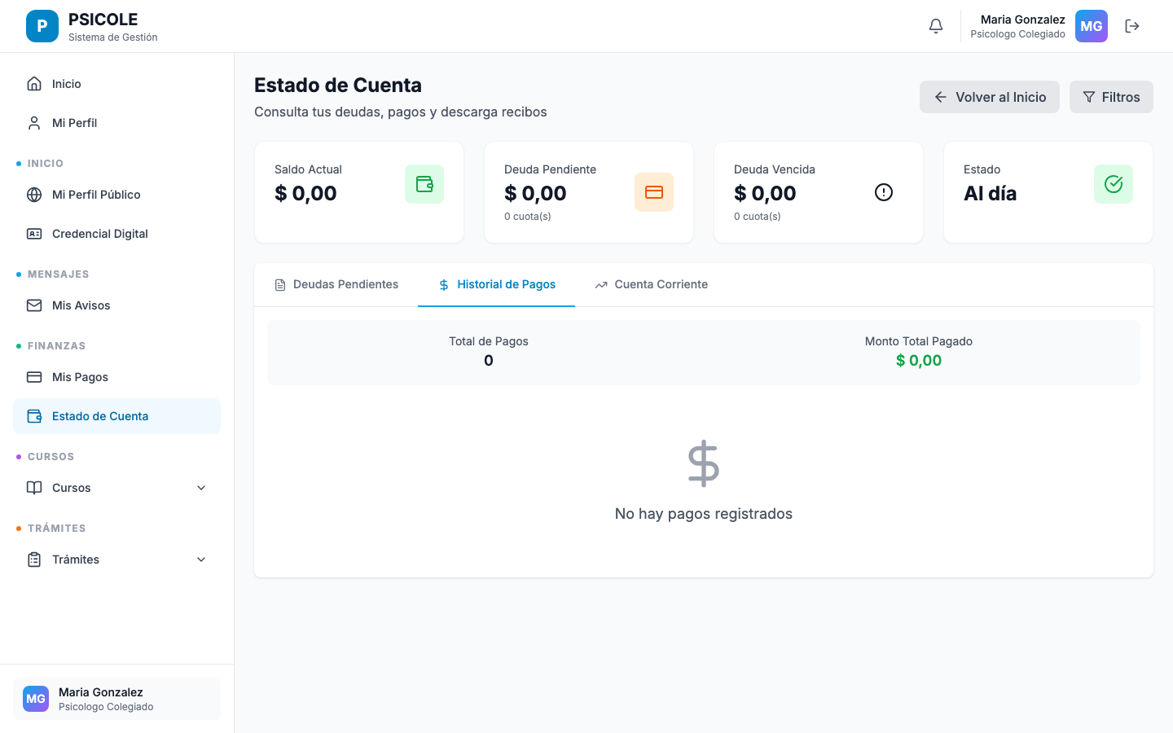Click the Total de Pagos value 0
The width and height of the screenshot is (1173, 733).
click(489, 361)
